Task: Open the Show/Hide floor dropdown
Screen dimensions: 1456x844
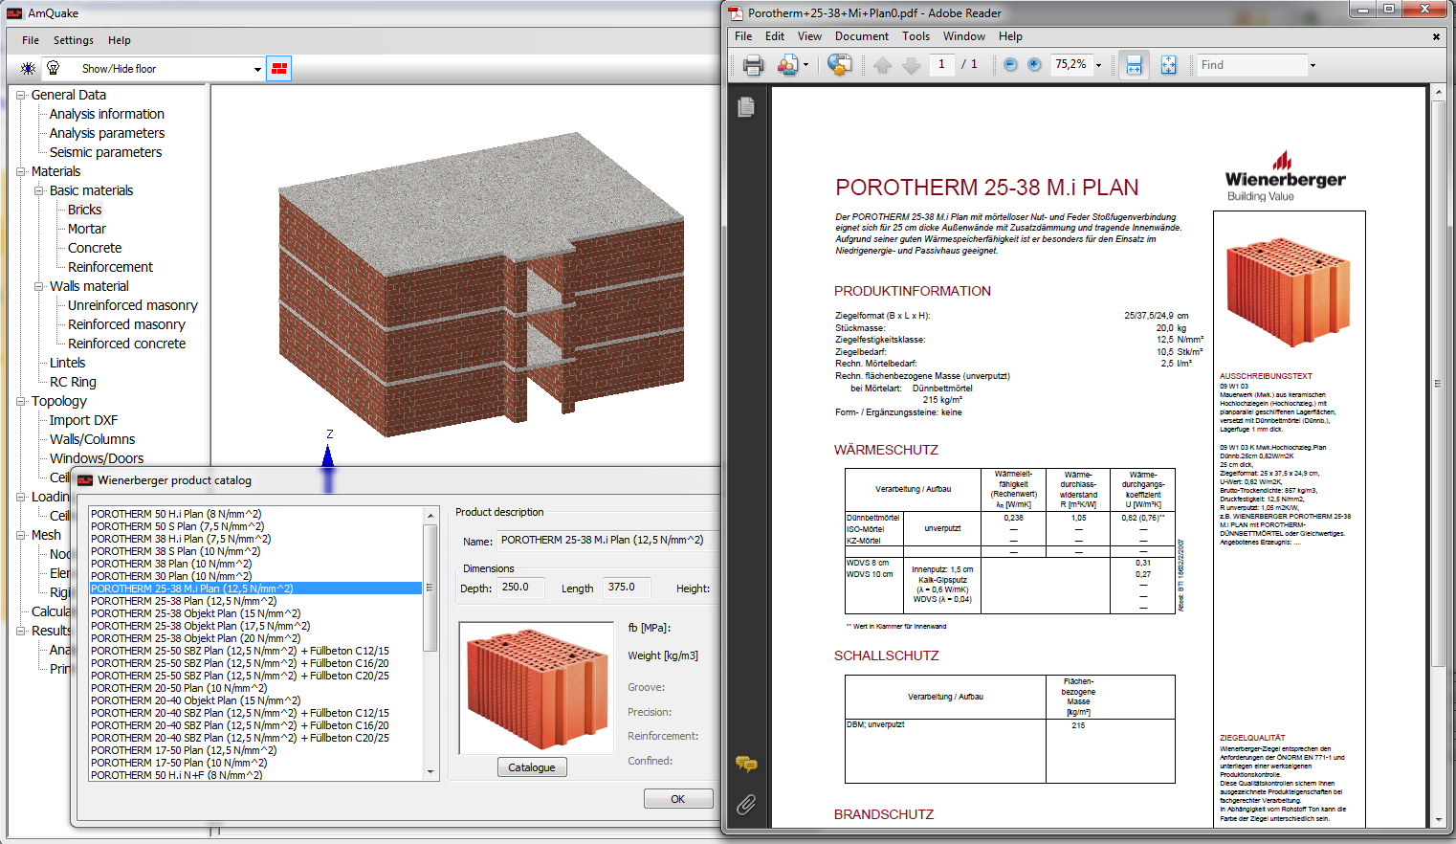Action: pos(257,69)
